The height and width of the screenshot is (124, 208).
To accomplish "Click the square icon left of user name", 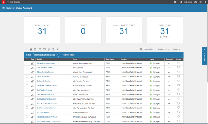I will (x=175, y=2).
